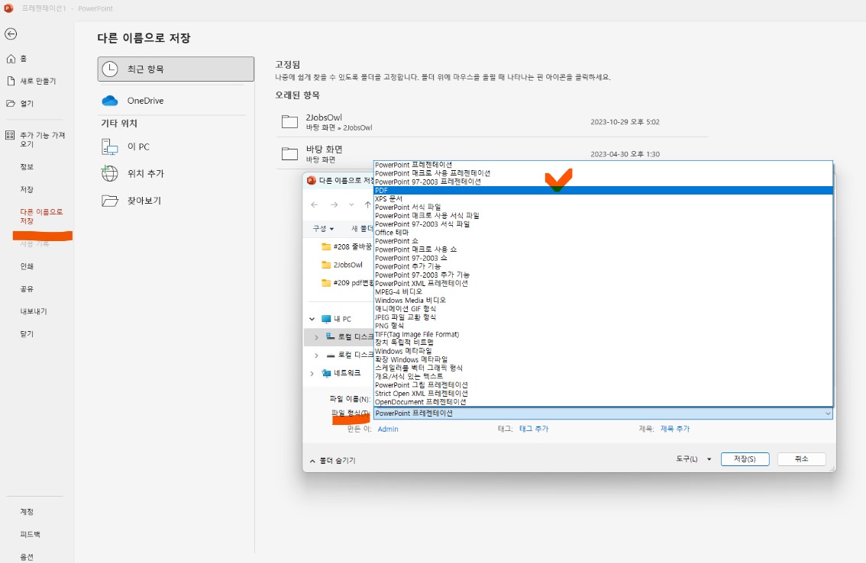Viewport: 866px width, 563px height.
Task: Click the 취소 cancel button
Action: [801, 459]
